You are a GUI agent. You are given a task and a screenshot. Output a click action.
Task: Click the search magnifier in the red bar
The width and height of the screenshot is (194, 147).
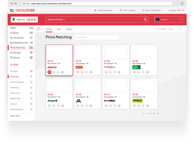click(145, 19)
